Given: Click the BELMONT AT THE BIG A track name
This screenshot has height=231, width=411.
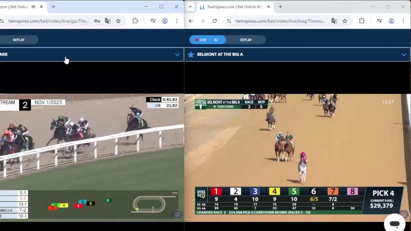Looking at the screenshot, I should pos(220,55).
